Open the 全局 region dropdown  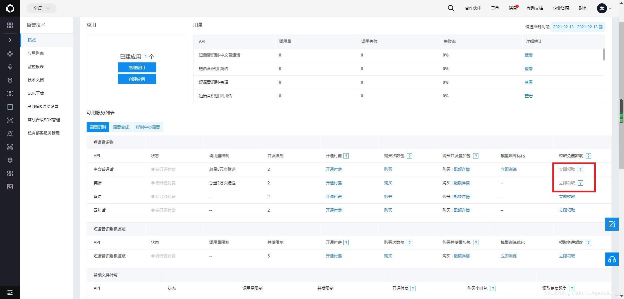point(41,8)
